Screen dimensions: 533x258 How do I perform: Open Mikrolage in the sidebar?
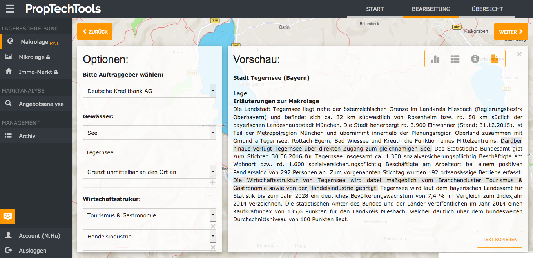click(36, 57)
